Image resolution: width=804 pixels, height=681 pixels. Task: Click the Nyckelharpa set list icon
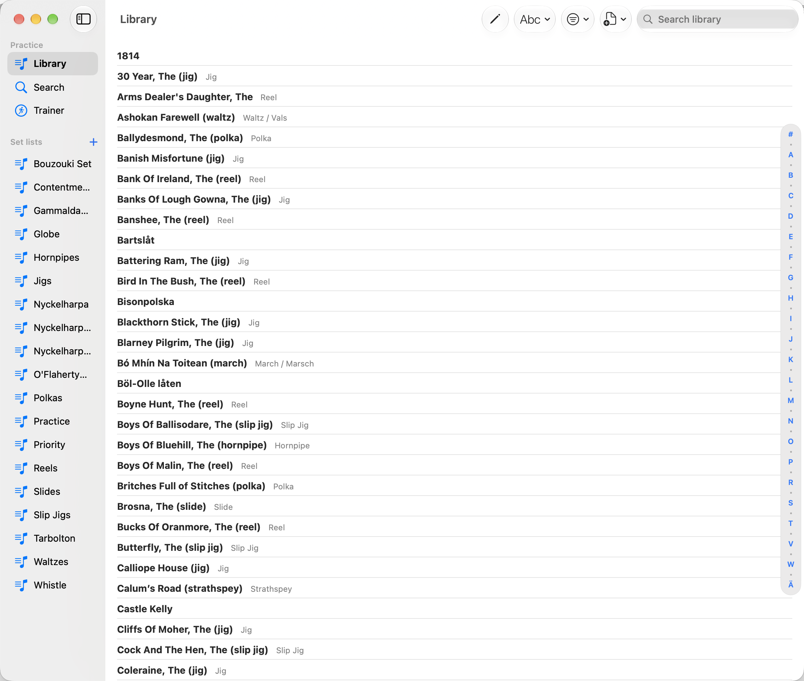click(x=21, y=304)
